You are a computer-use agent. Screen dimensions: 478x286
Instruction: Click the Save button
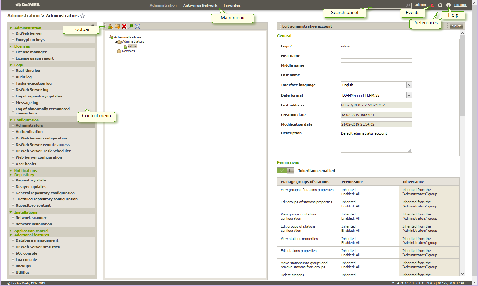point(457,26)
